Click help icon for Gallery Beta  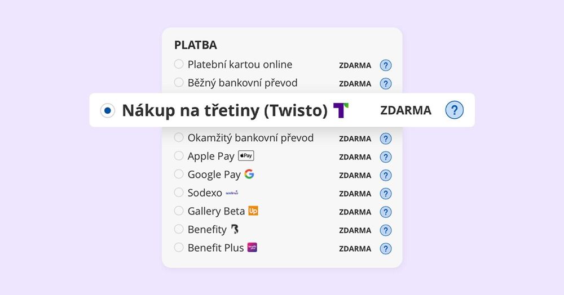pos(386,212)
